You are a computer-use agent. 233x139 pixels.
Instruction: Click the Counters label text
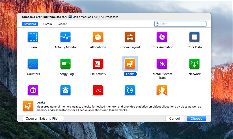click(x=34, y=74)
